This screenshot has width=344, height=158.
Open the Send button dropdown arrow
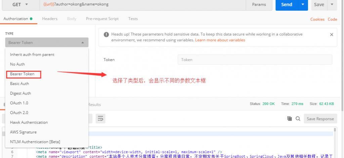click(303, 4)
